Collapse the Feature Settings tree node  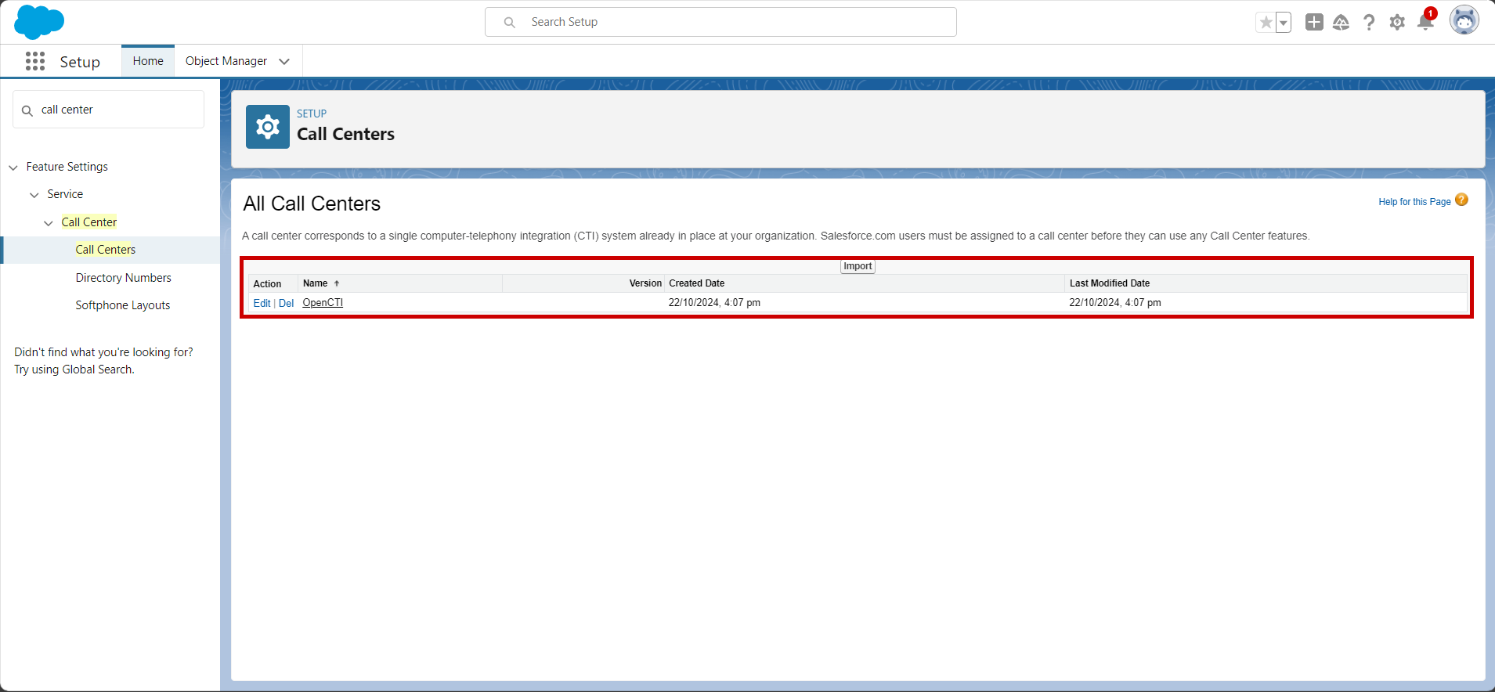pyautogui.click(x=13, y=168)
